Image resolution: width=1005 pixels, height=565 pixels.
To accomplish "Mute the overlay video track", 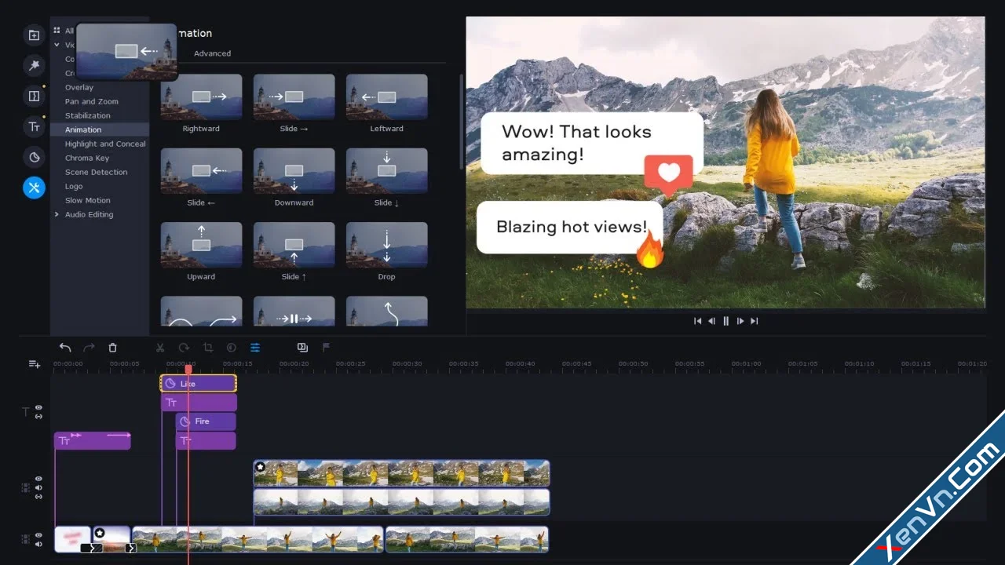I will point(38,487).
